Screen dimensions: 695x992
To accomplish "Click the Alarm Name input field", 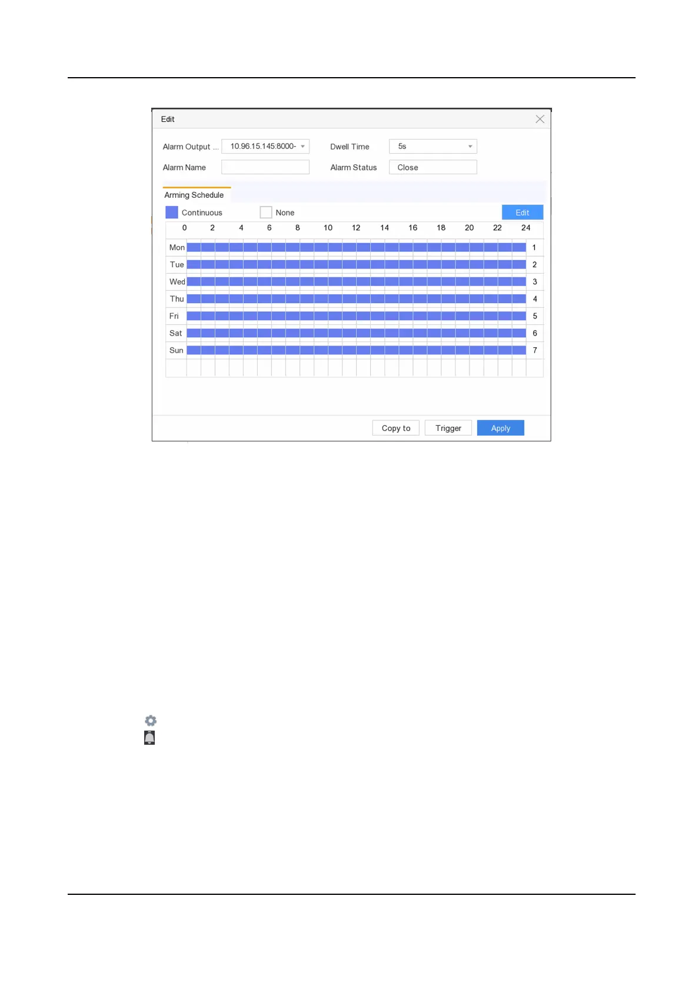I will pyautogui.click(x=265, y=168).
